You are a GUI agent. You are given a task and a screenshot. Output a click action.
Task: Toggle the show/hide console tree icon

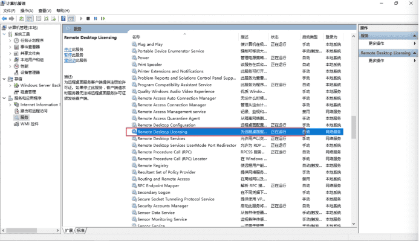29,18
